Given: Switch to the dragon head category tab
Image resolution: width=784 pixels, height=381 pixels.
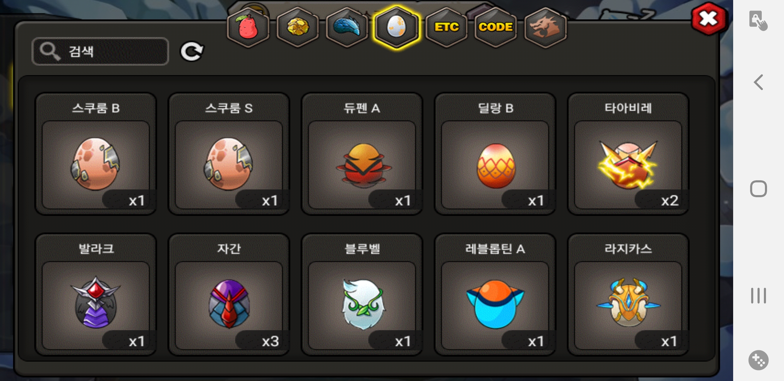Looking at the screenshot, I should [x=545, y=27].
